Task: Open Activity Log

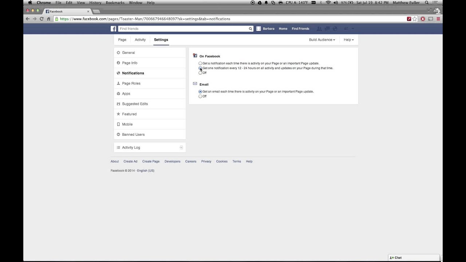Action: tap(150, 147)
